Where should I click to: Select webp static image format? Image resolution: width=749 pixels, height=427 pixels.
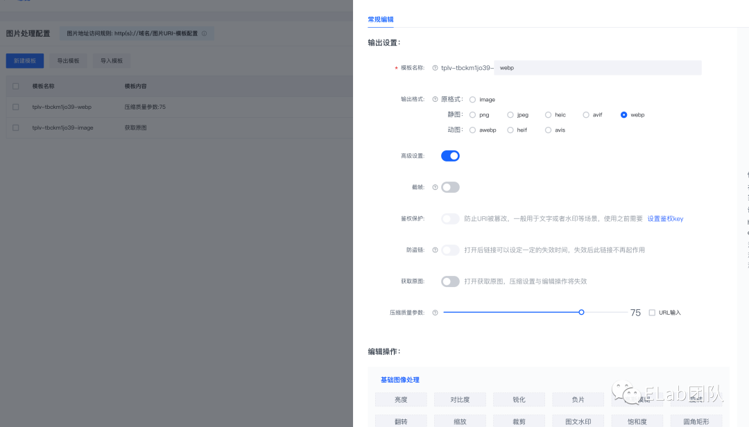(x=623, y=114)
